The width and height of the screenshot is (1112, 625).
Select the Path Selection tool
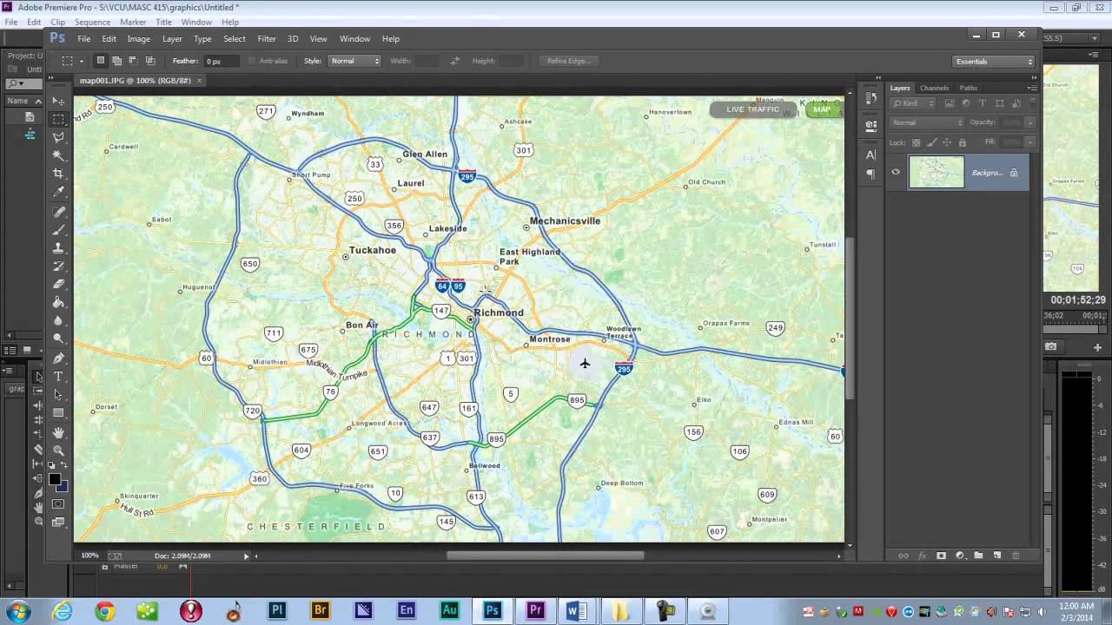58,394
